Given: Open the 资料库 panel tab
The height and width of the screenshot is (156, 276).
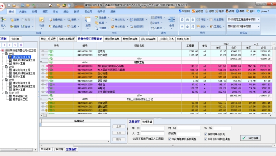Looking at the screenshot, I should coord(15,39).
